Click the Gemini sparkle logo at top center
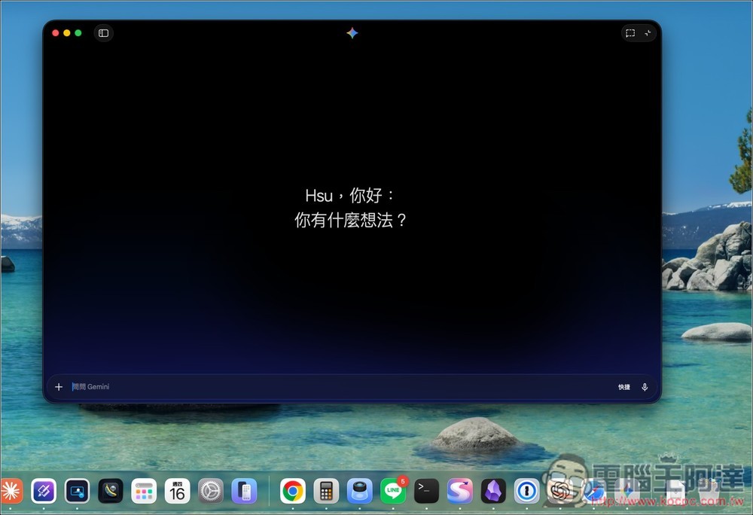Image resolution: width=753 pixels, height=515 pixels. [352, 32]
